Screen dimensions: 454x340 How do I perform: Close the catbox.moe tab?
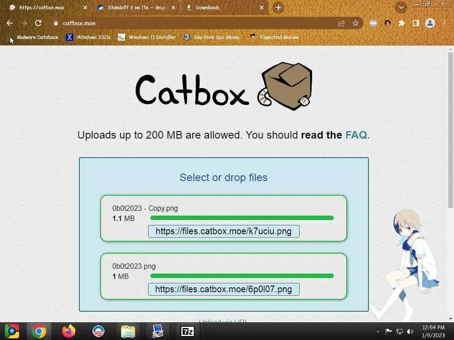tap(85, 8)
